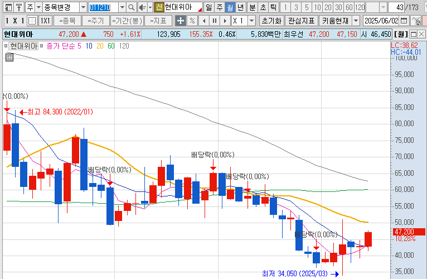Select interval 120 button
427x279 pixels.
360,7
